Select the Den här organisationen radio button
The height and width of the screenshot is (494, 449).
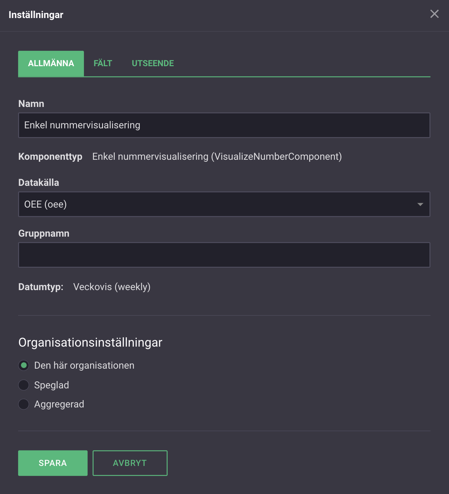pyautogui.click(x=24, y=365)
